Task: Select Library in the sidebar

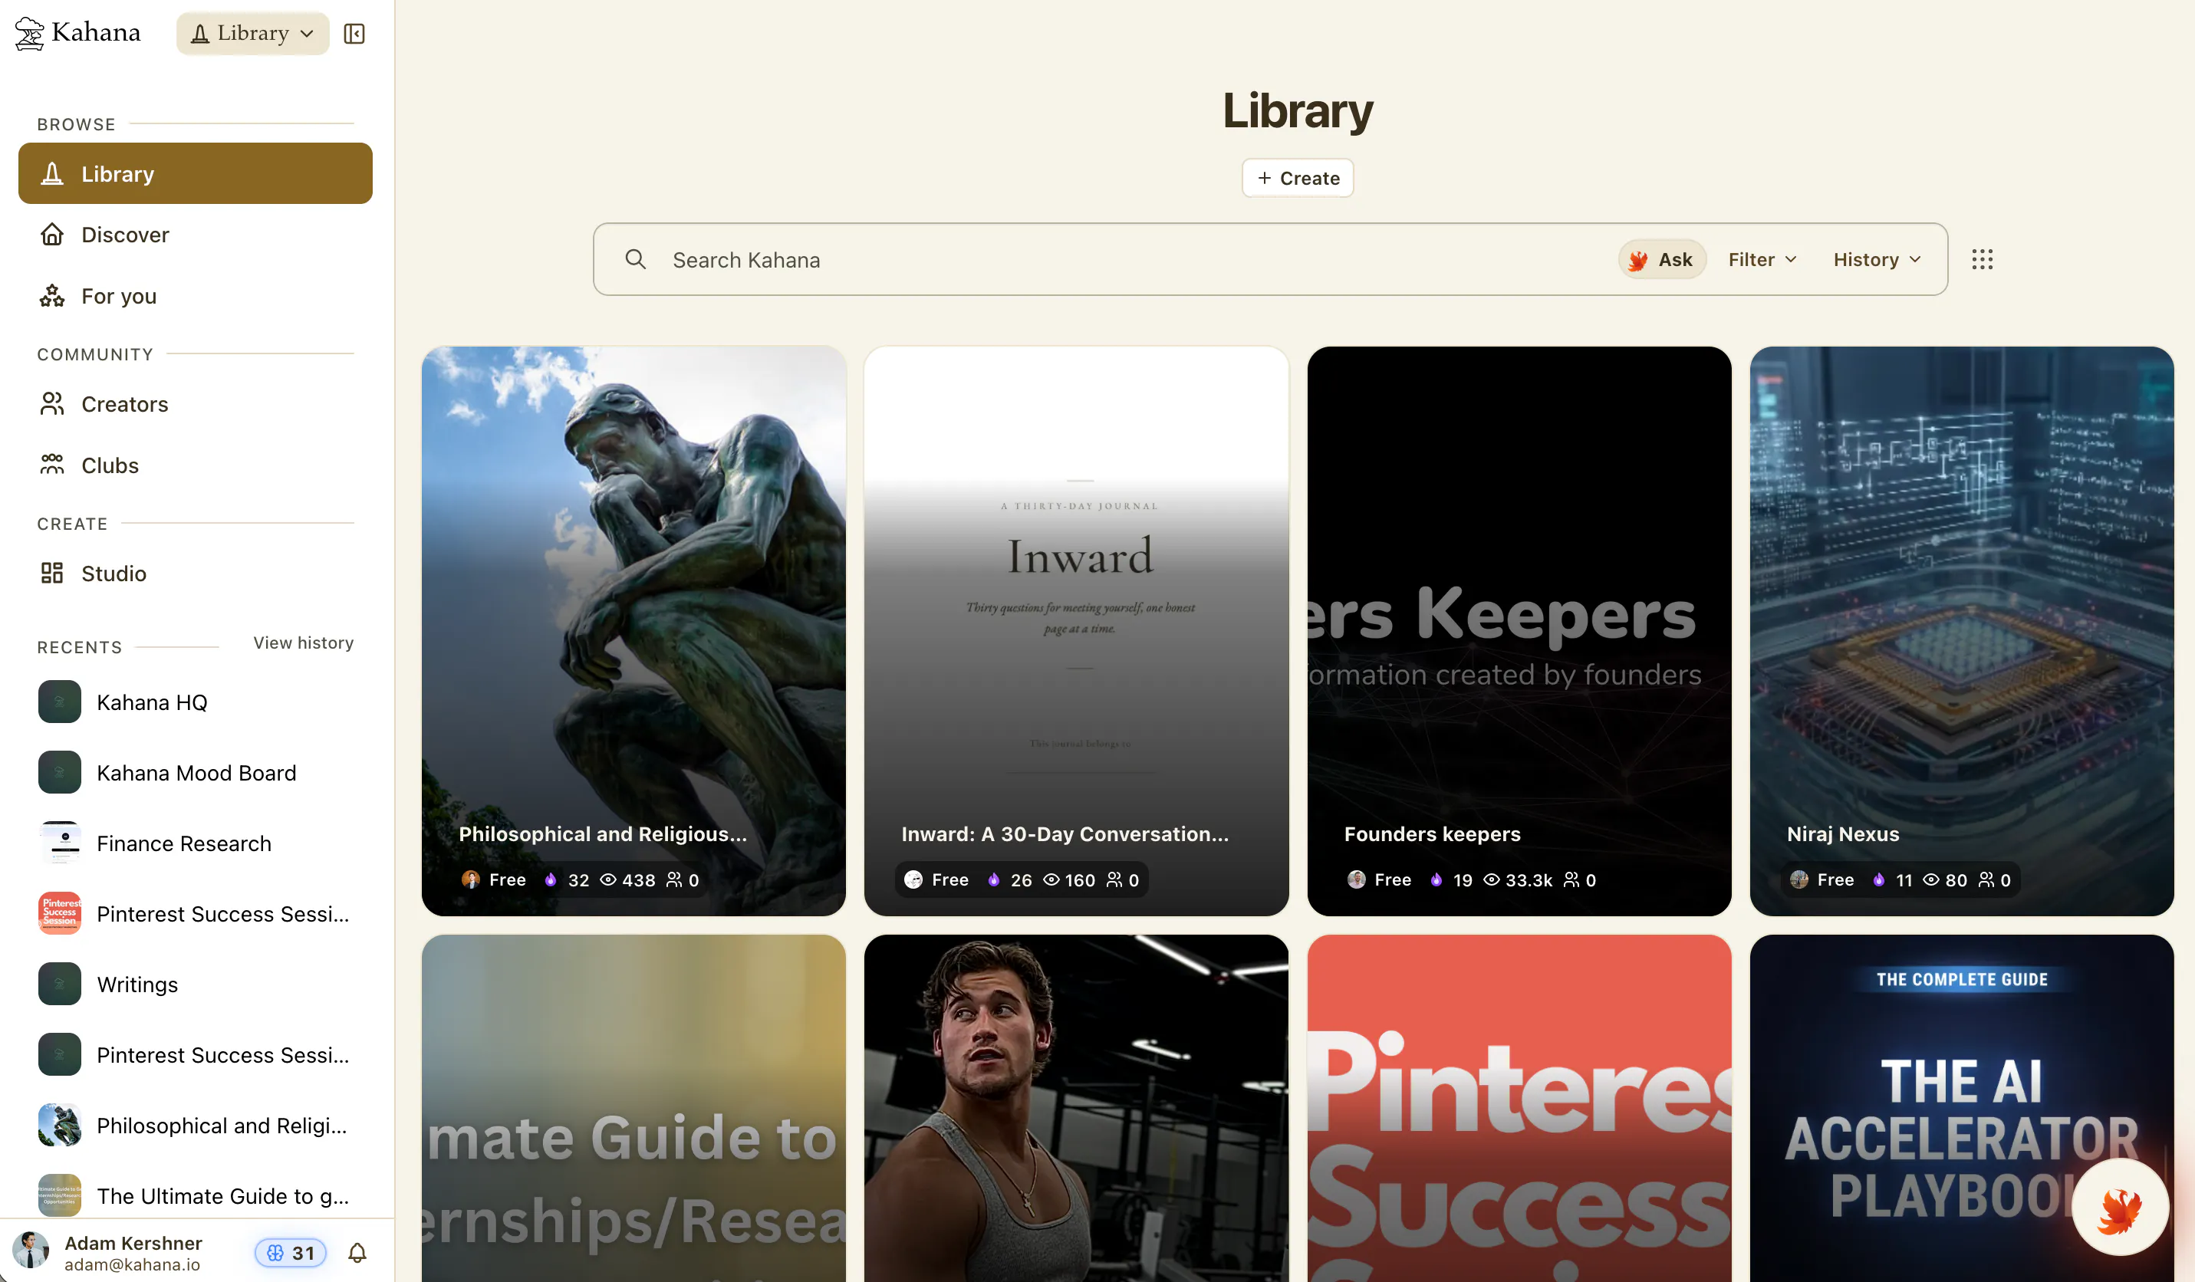Action: pos(195,173)
